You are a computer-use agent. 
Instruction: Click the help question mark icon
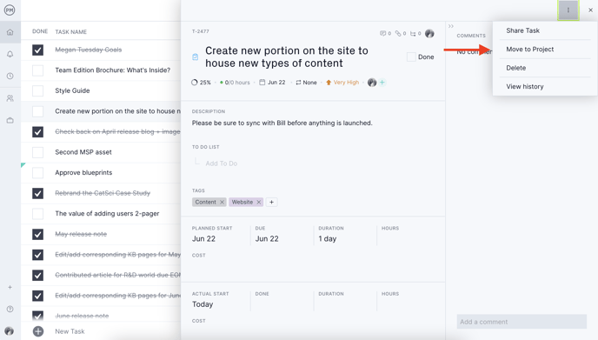tap(10, 309)
